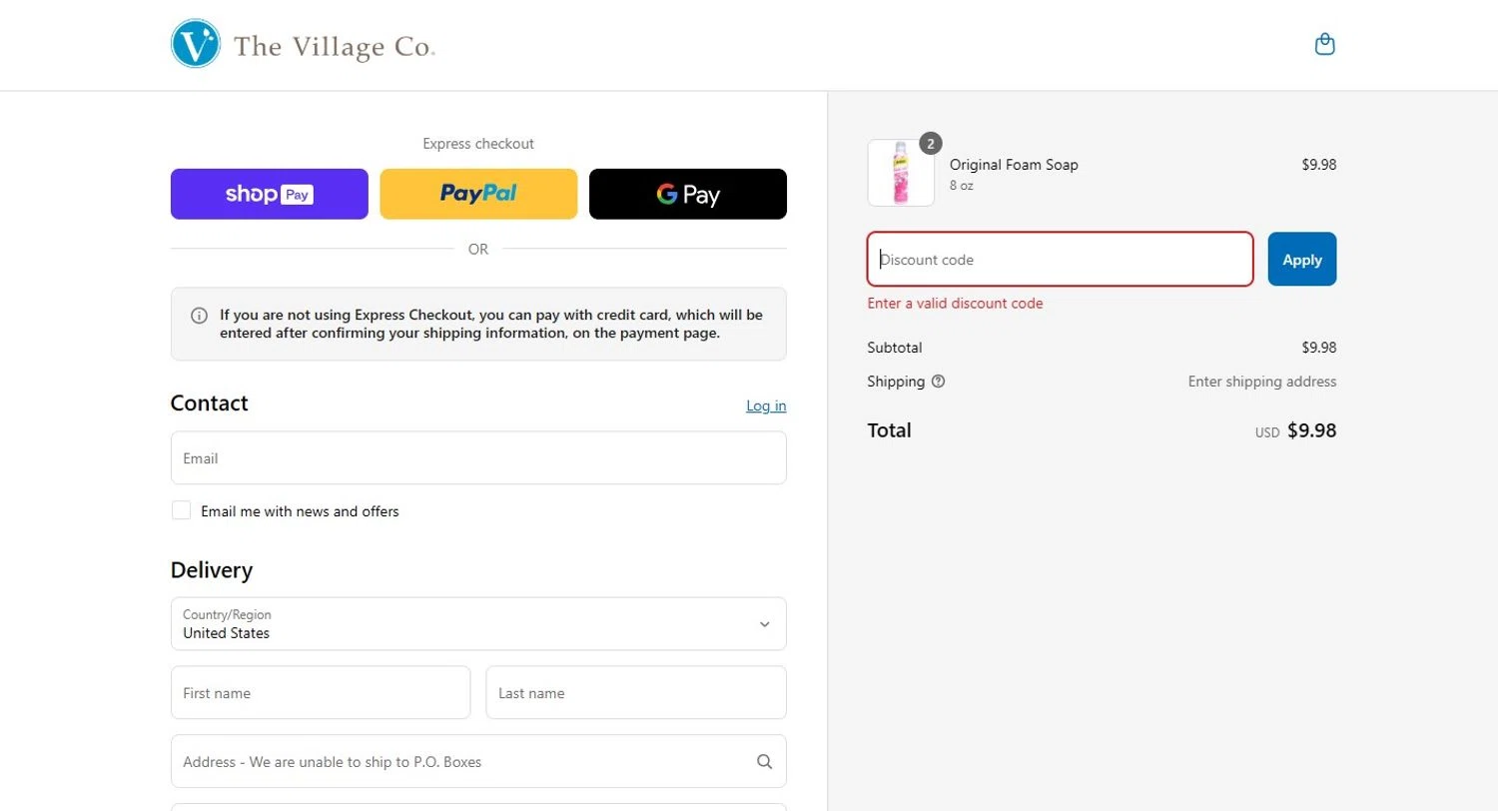Pay with Google Pay express checkout
Viewport: 1498px width, 811px height.
[688, 194]
